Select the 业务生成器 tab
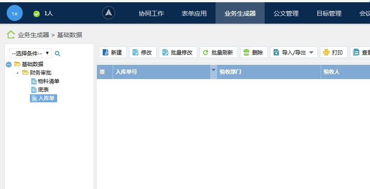Image resolution: width=370 pixels, height=189 pixels. 240,13
